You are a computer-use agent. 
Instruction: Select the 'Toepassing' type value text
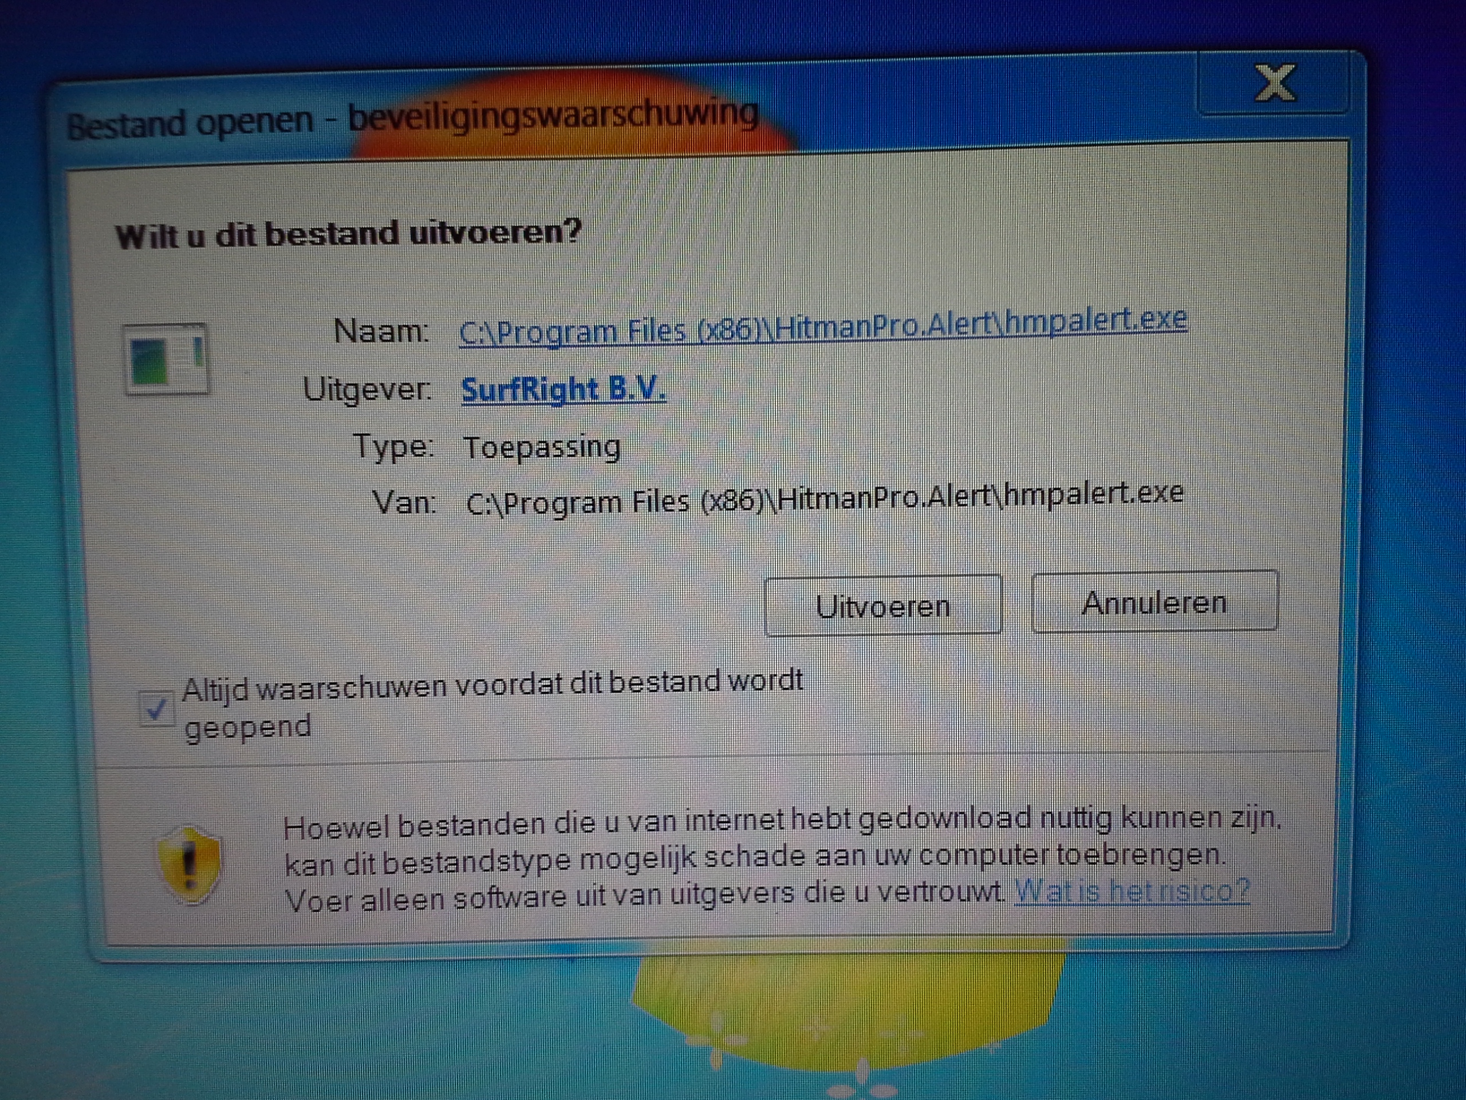pyautogui.click(x=542, y=447)
